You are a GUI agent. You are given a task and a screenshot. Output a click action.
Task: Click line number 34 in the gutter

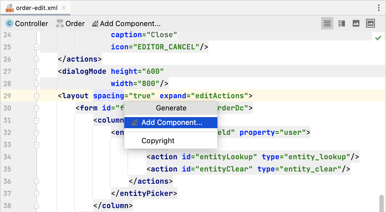pos(7,157)
